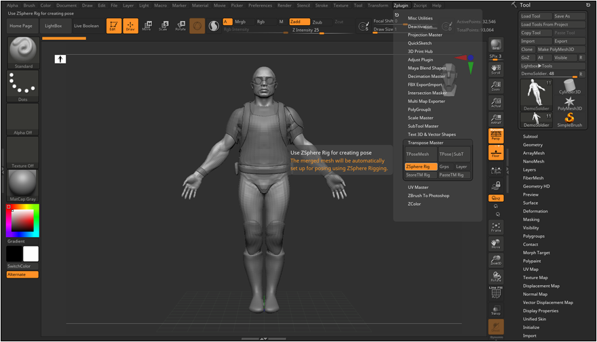597x342 pixels.
Task: Expand Scale Master plugin section
Action: point(421,118)
